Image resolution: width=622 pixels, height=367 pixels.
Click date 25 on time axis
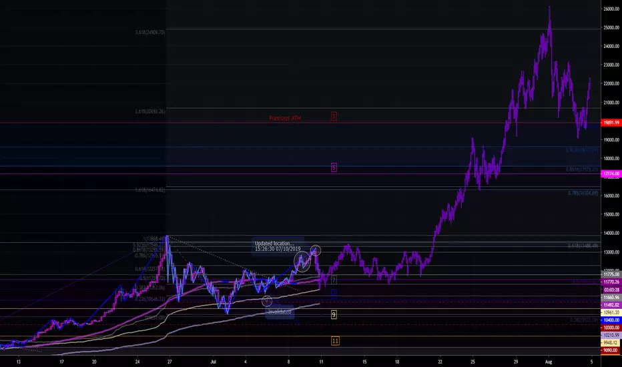click(473, 362)
